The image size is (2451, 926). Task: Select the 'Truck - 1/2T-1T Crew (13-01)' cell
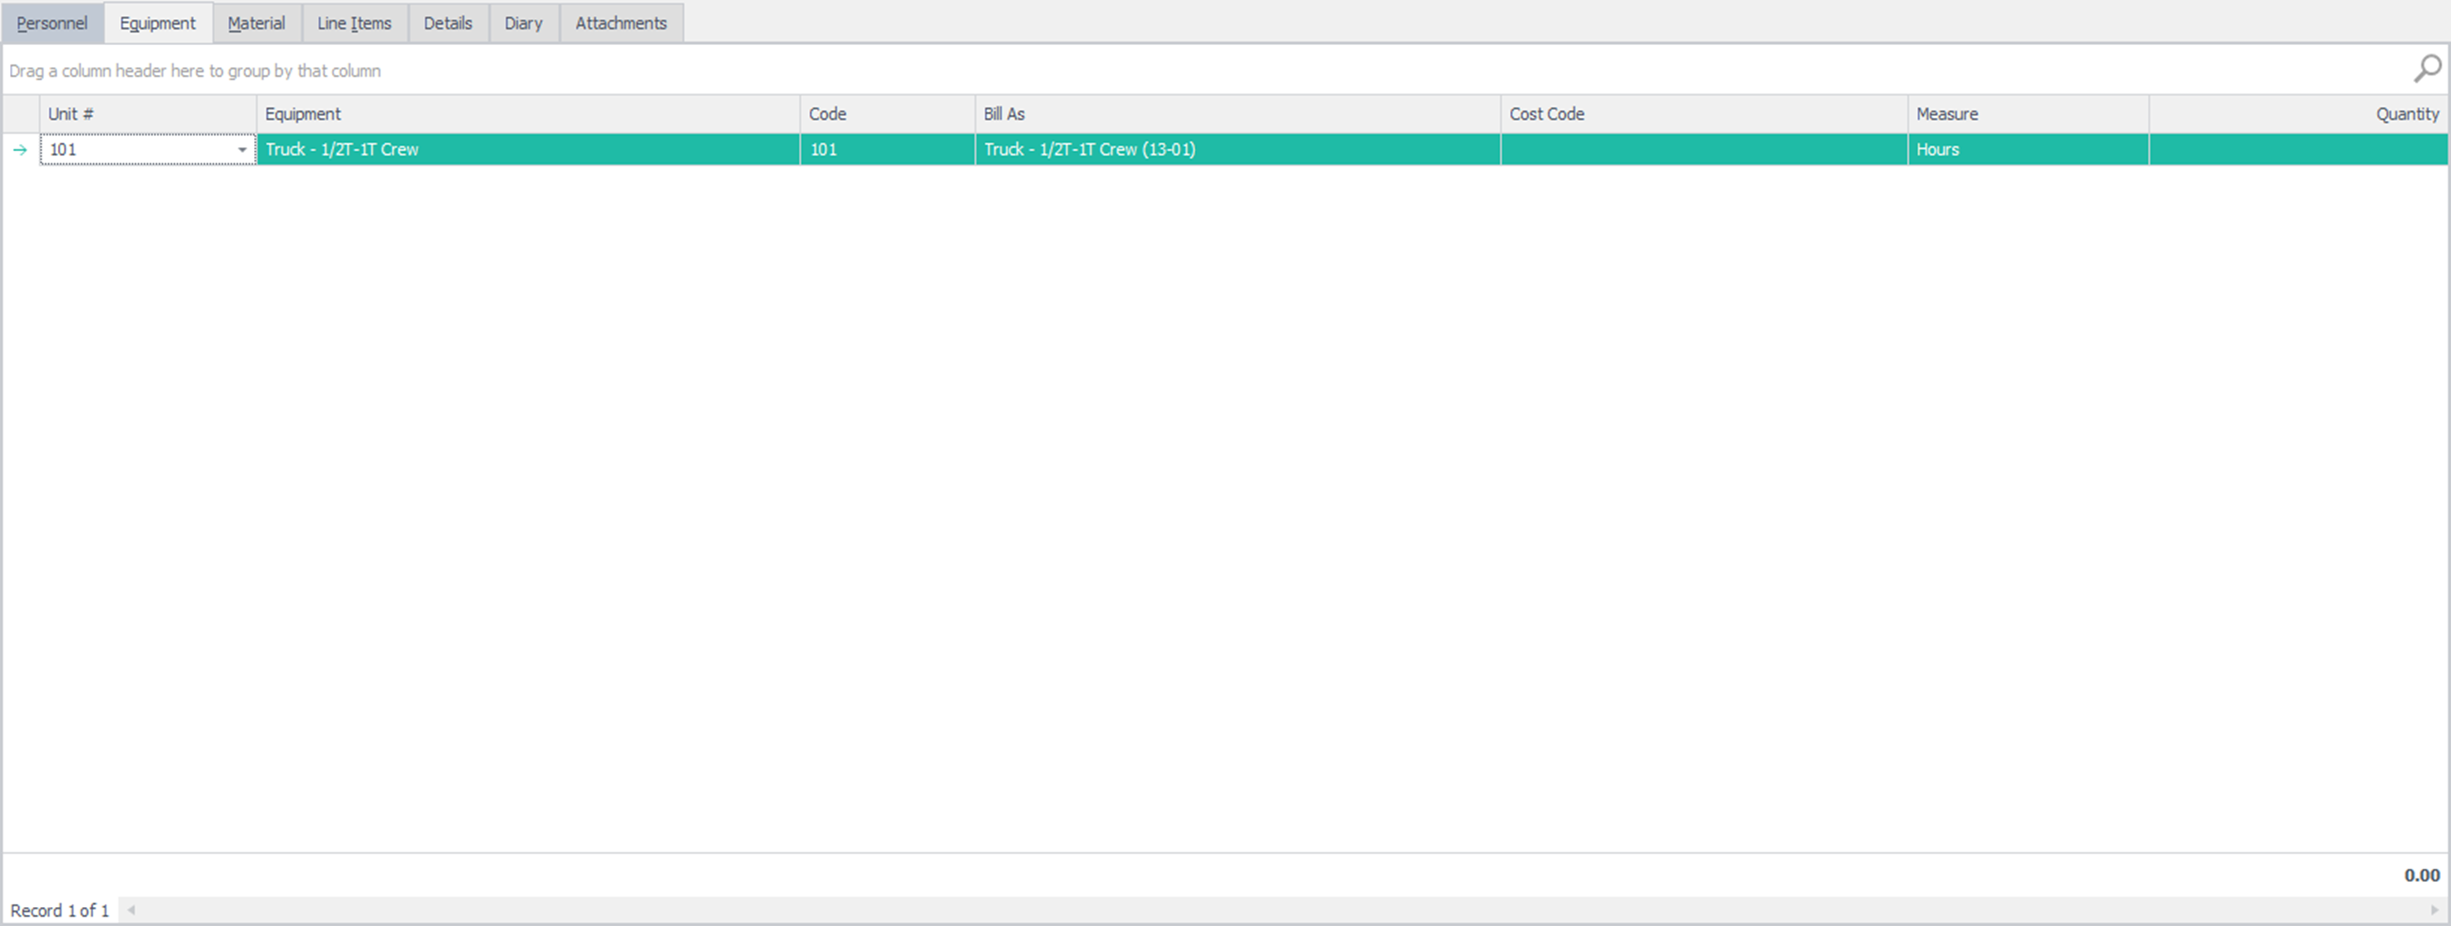[x=1238, y=149]
